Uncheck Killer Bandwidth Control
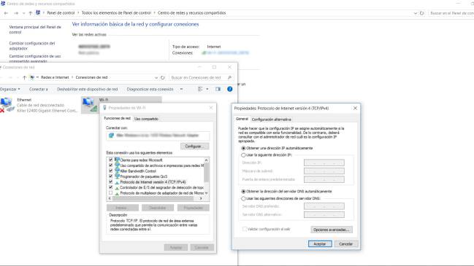The height and width of the screenshot is (266, 474). pyautogui.click(x=110, y=171)
